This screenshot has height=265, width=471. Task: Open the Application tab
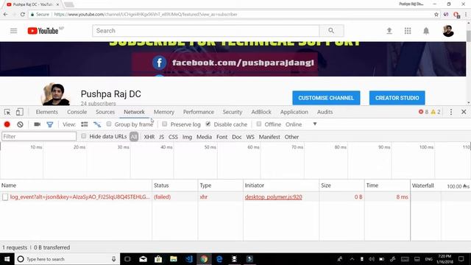tap(294, 112)
